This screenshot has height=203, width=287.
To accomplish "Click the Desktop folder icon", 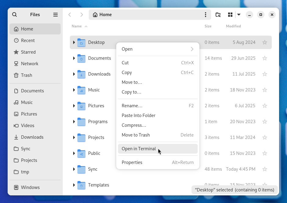I will tap(81, 42).
